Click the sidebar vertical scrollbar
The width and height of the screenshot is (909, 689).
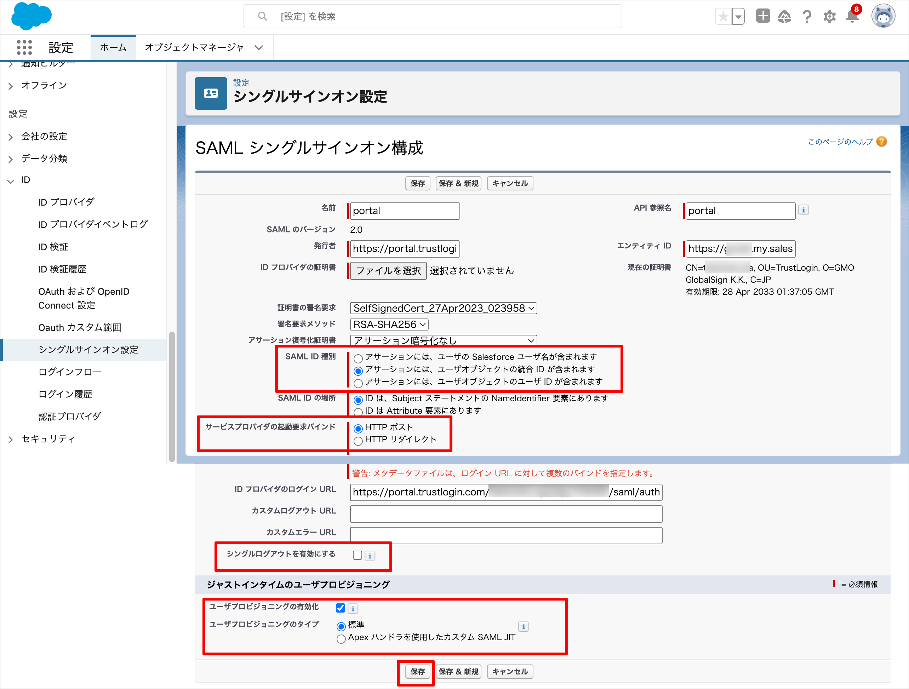172,396
